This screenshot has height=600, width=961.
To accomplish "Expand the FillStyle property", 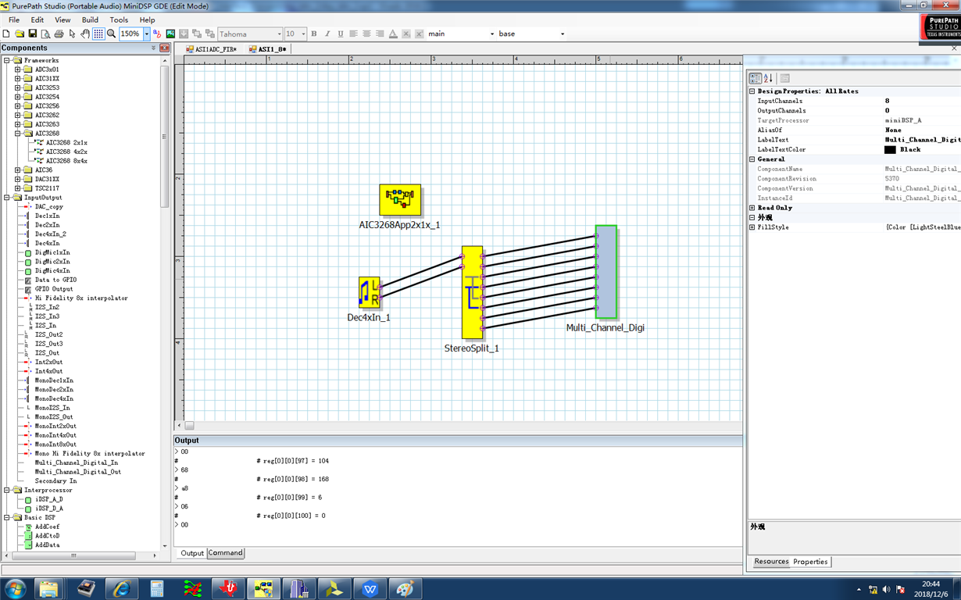I will (752, 227).
